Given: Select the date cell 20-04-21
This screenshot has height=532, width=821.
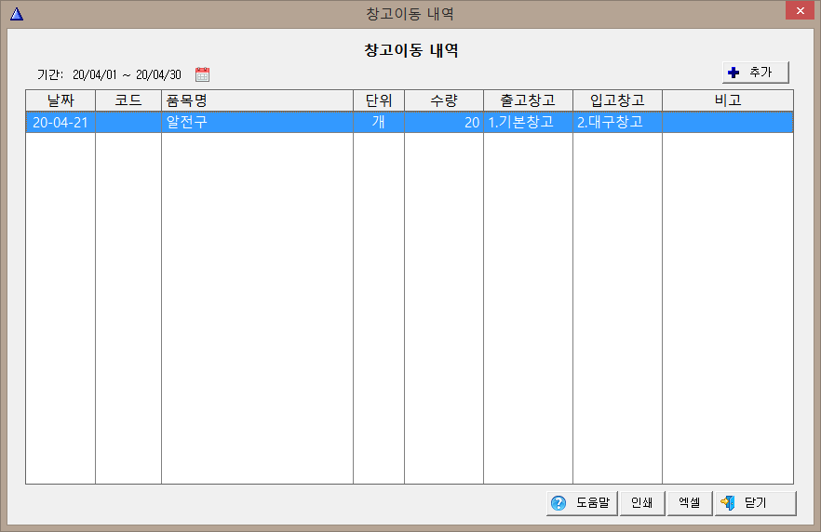Looking at the screenshot, I should 61,123.
